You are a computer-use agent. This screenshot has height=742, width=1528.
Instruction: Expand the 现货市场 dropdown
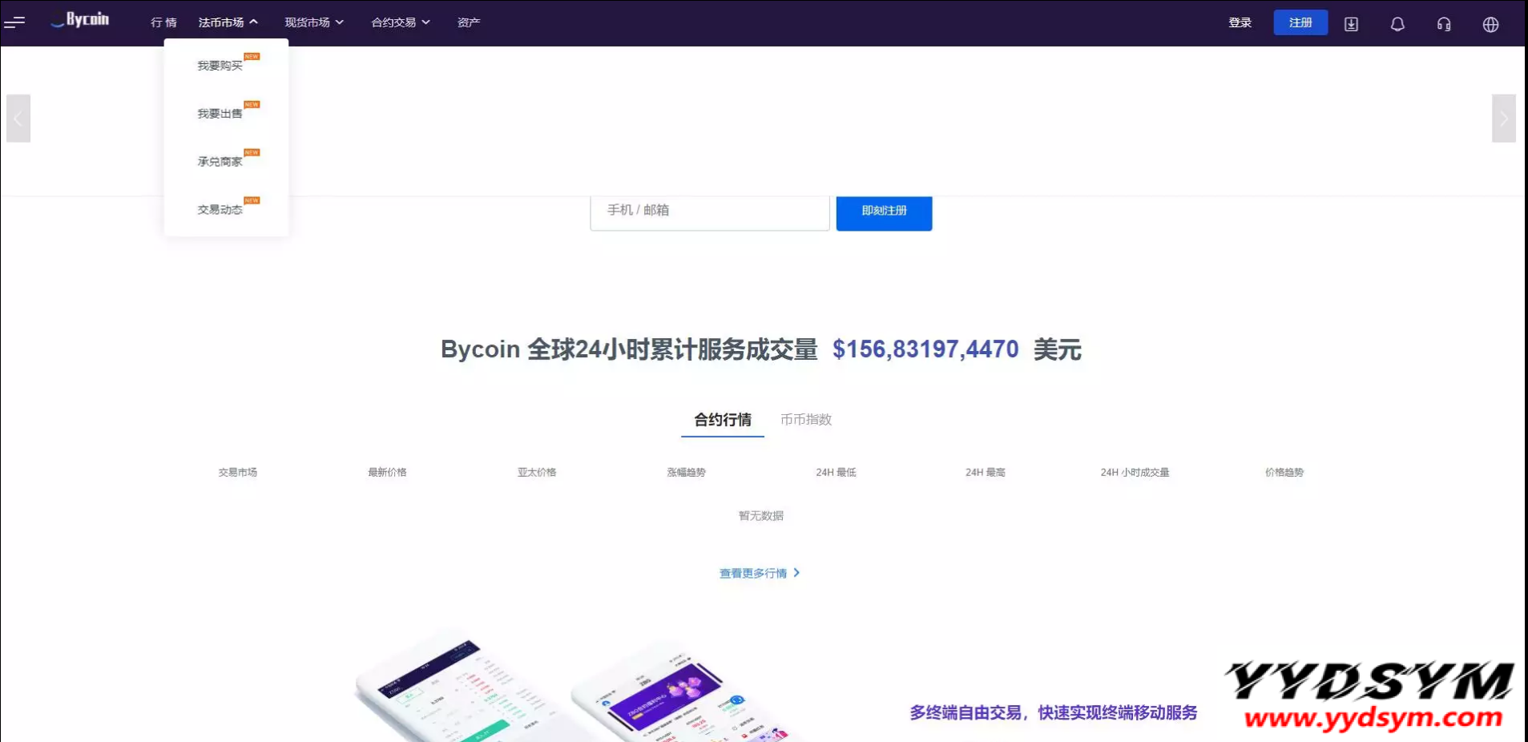314,22
